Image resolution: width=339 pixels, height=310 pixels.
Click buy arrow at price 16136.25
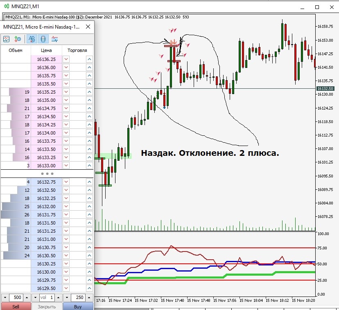point(89,59)
